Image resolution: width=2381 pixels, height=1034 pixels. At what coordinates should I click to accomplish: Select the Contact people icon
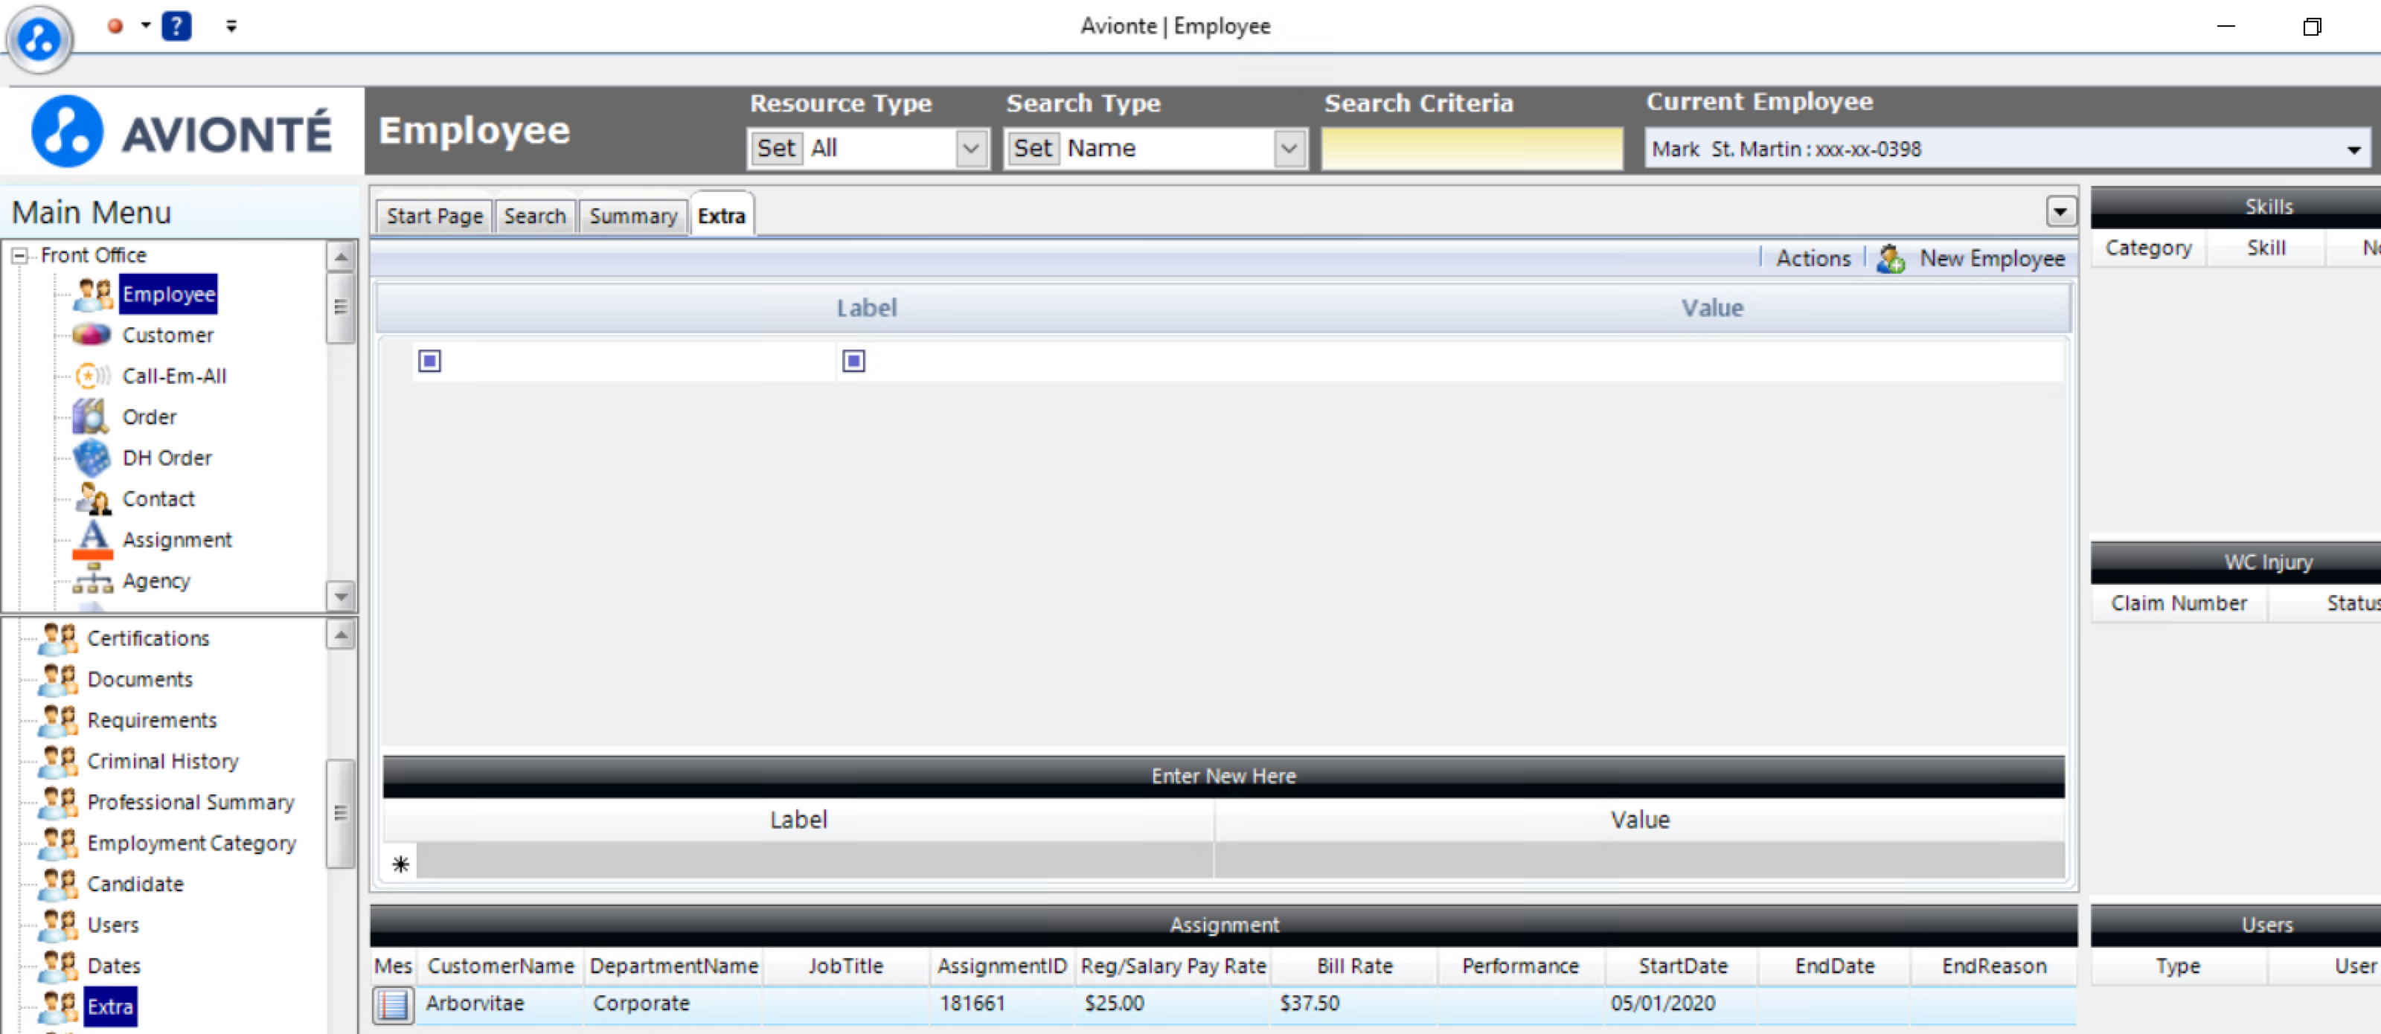pos(92,499)
